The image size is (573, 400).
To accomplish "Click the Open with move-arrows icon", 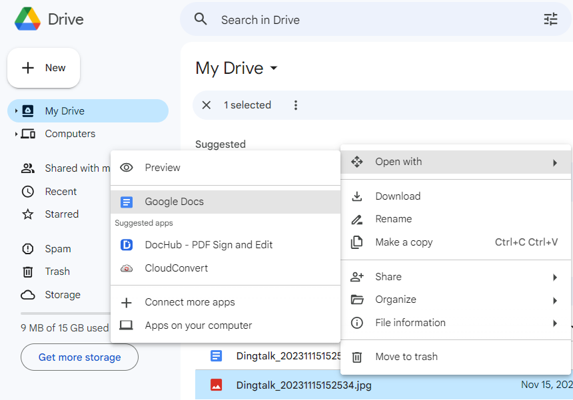I will [x=356, y=162].
